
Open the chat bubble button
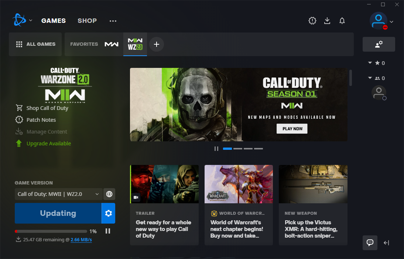coord(370,242)
